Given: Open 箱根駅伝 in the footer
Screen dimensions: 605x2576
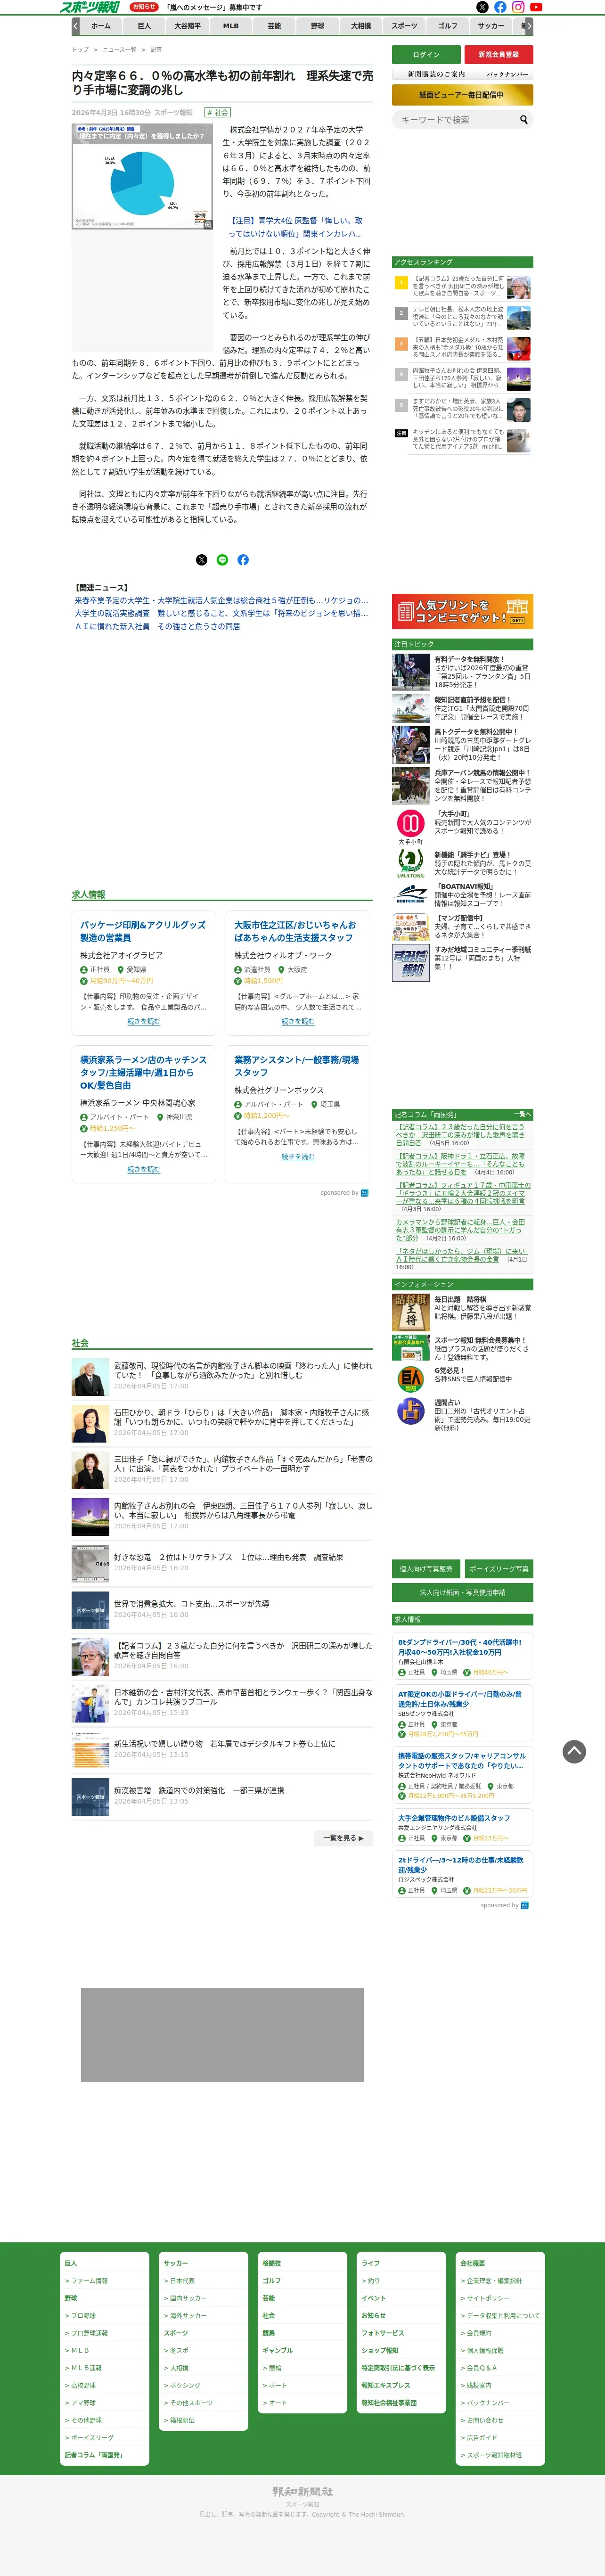Looking at the screenshot, I should 182,2420.
